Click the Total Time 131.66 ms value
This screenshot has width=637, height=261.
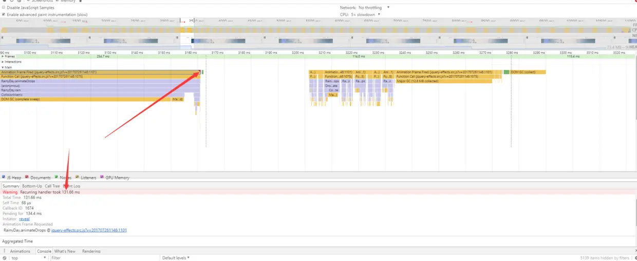[32, 197]
